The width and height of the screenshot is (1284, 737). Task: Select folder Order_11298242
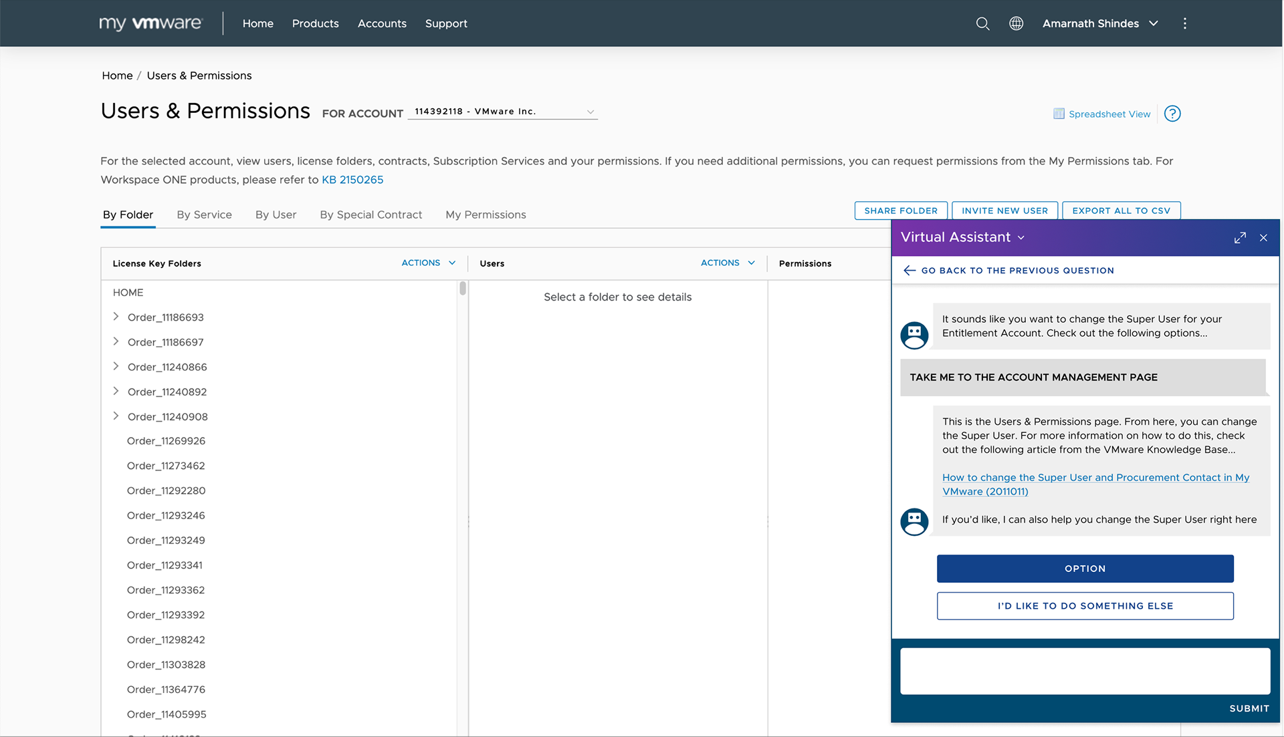click(166, 639)
